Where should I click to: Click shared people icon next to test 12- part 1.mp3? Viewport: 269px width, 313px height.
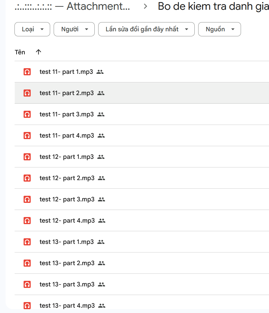[x=101, y=157]
